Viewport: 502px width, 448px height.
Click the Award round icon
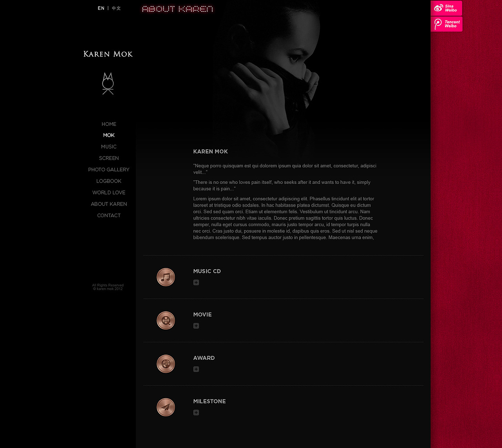pyautogui.click(x=166, y=364)
